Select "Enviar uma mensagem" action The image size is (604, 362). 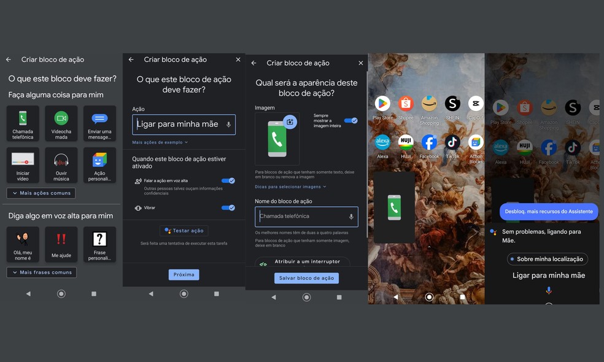point(99,123)
